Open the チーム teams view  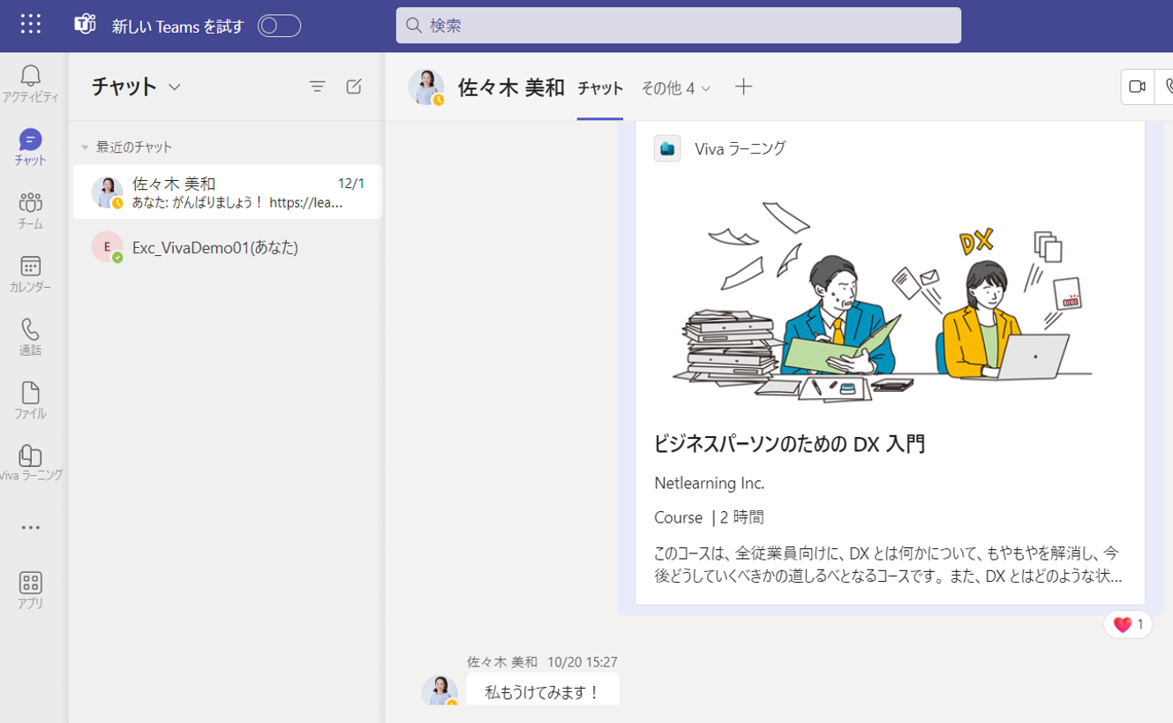[31, 211]
